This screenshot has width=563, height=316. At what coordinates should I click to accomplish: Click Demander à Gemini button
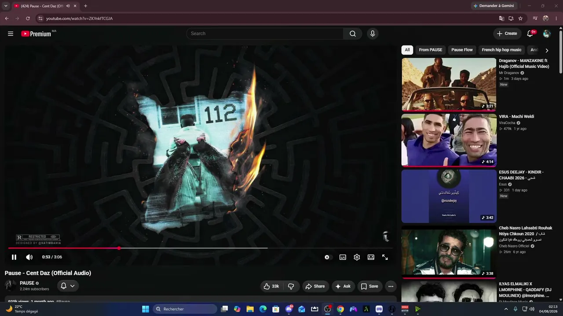[495, 6]
